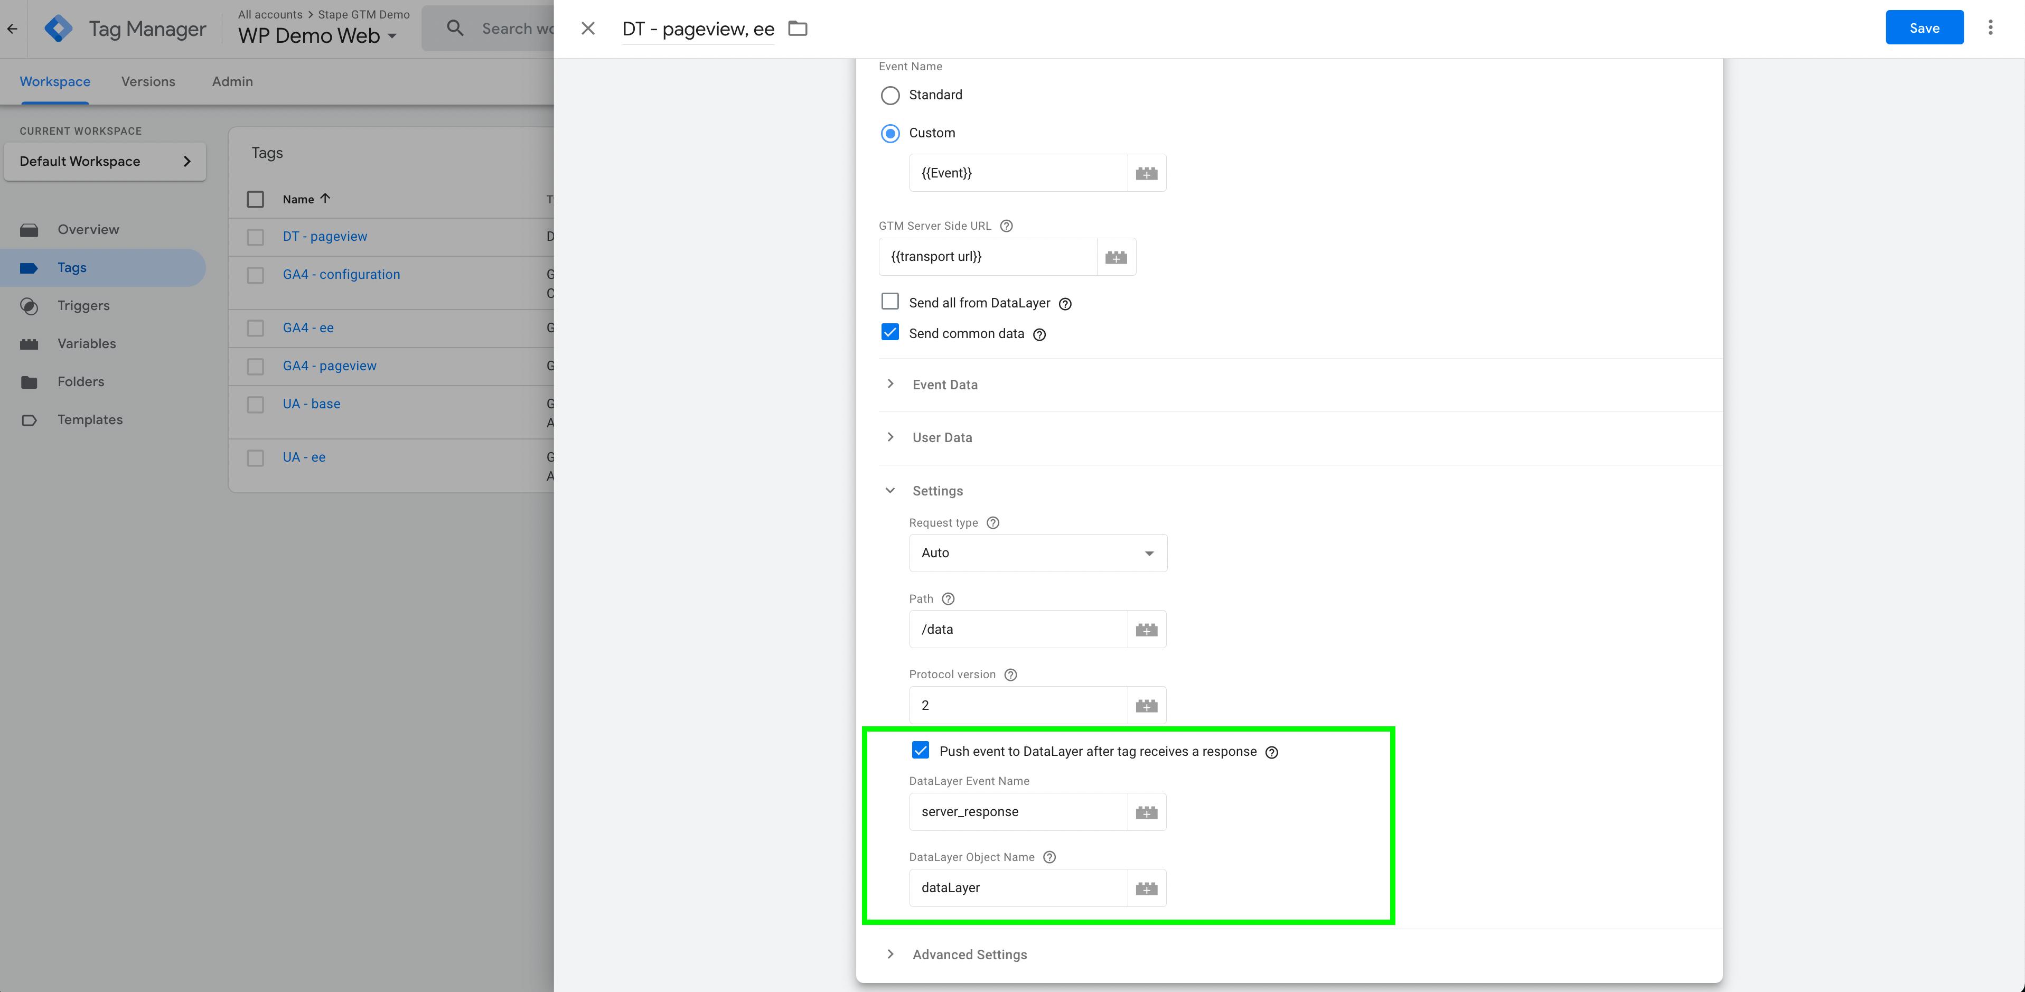Enable Send all from DataLayer checkbox

coord(890,302)
